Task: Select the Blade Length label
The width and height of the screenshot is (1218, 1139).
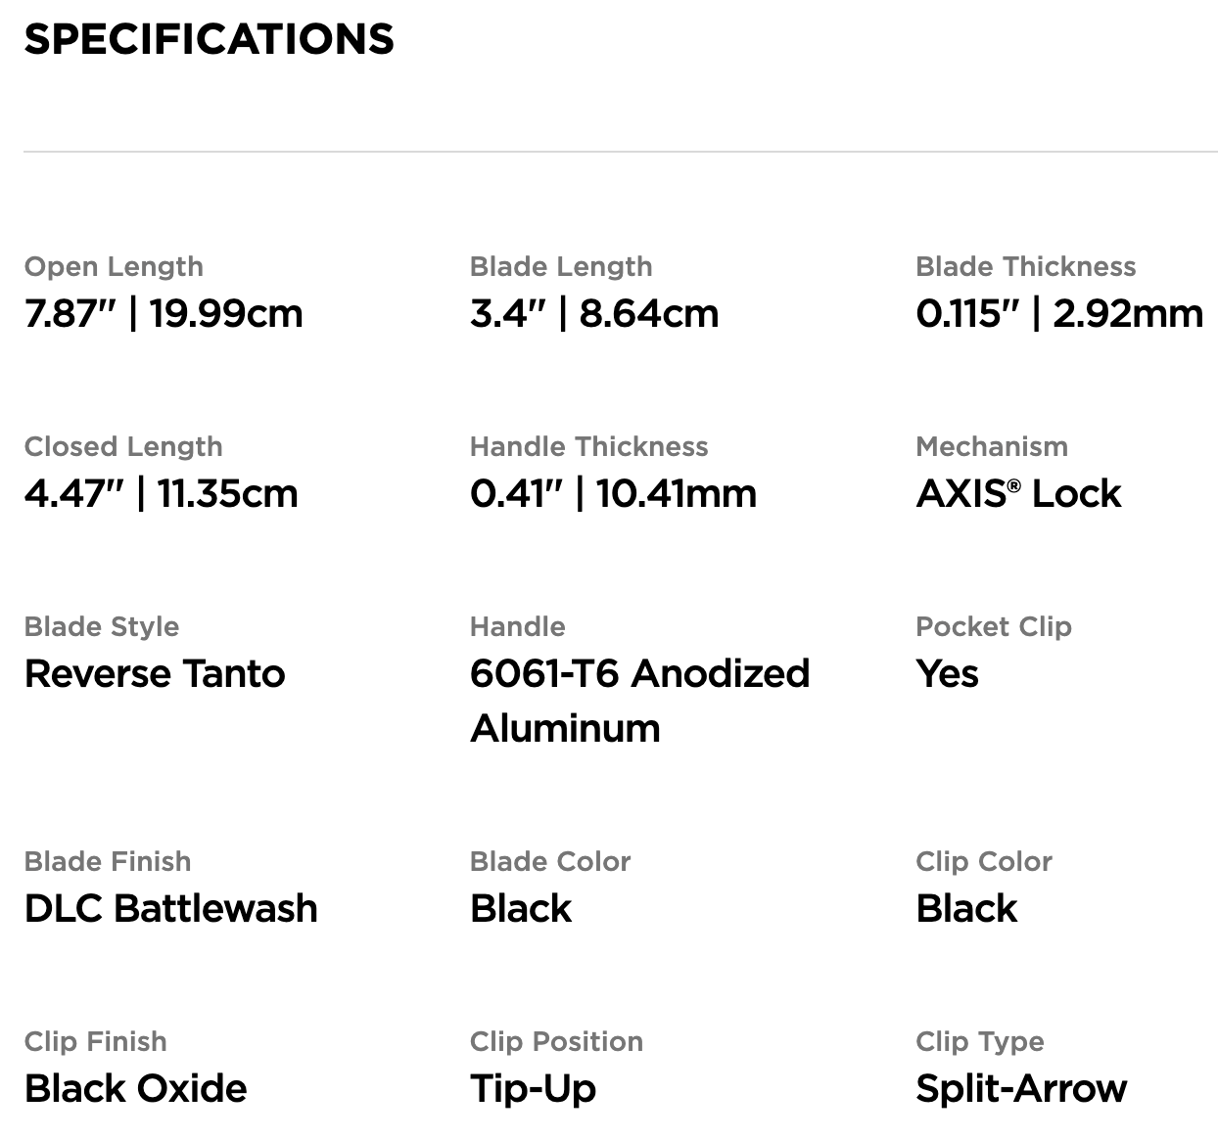Action: click(561, 267)
